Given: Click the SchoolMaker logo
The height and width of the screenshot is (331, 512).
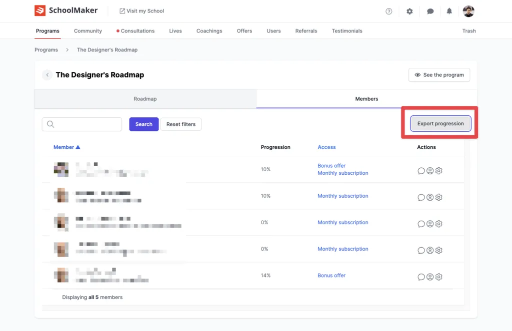Looking at the screenshot, I should (66, 10).
